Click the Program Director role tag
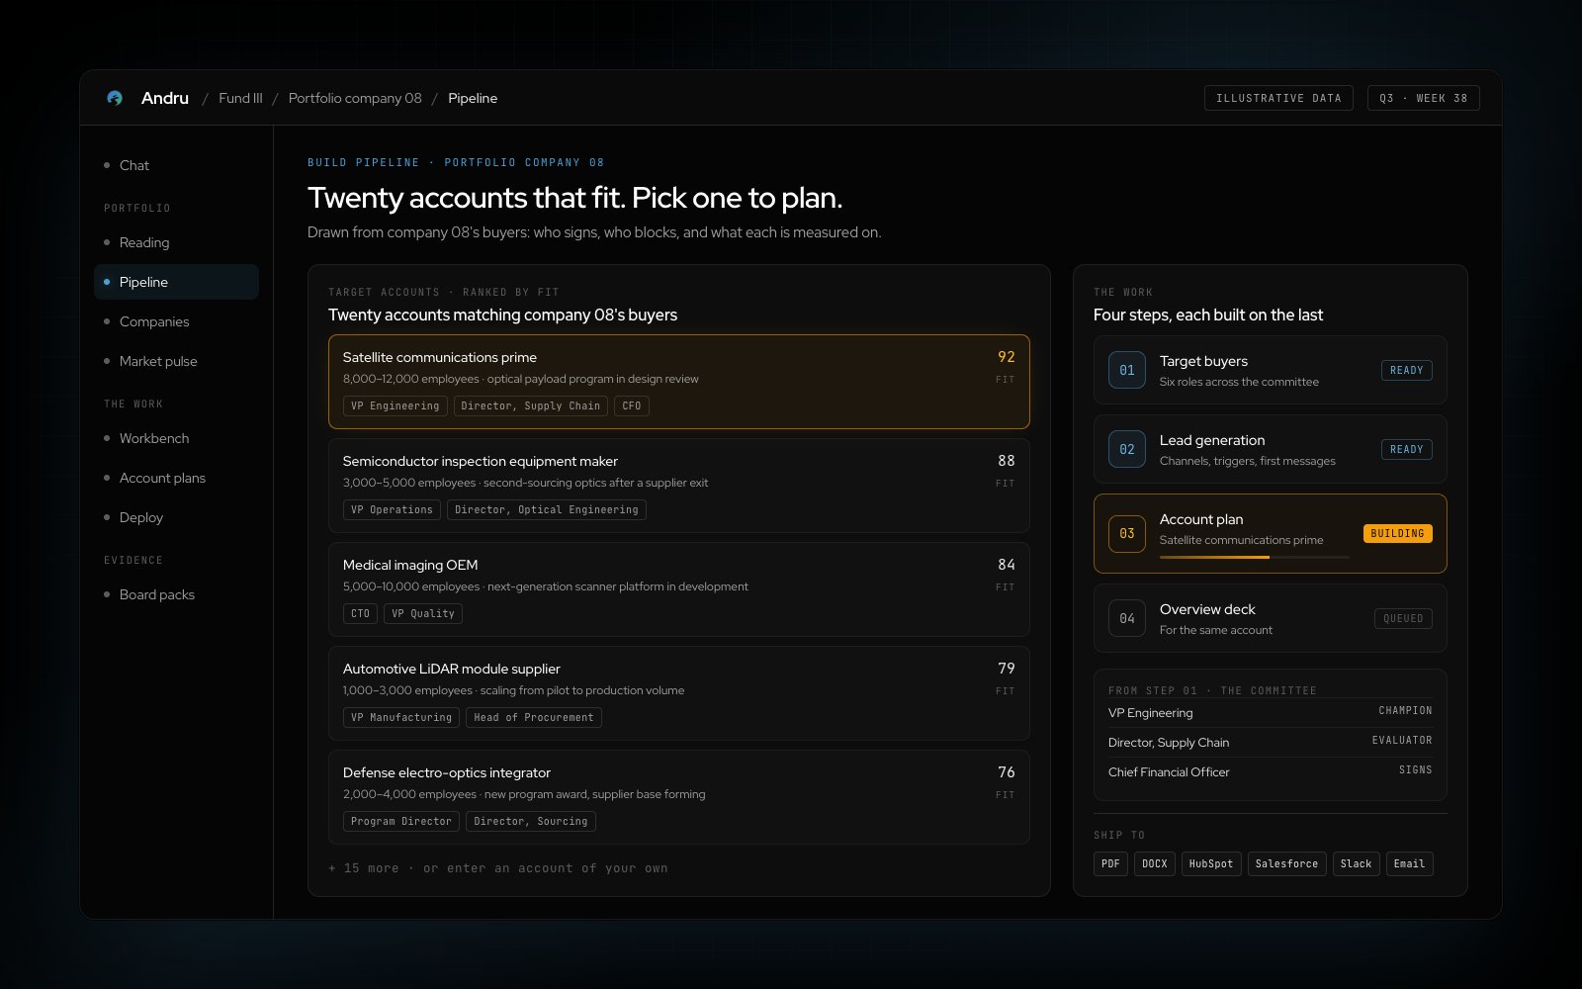 401,822
